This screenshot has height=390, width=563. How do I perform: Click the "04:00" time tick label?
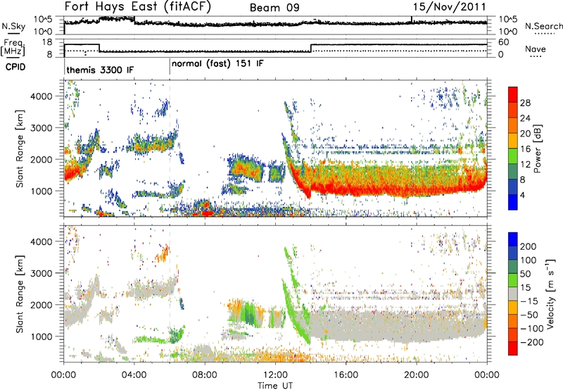point(134,375)
